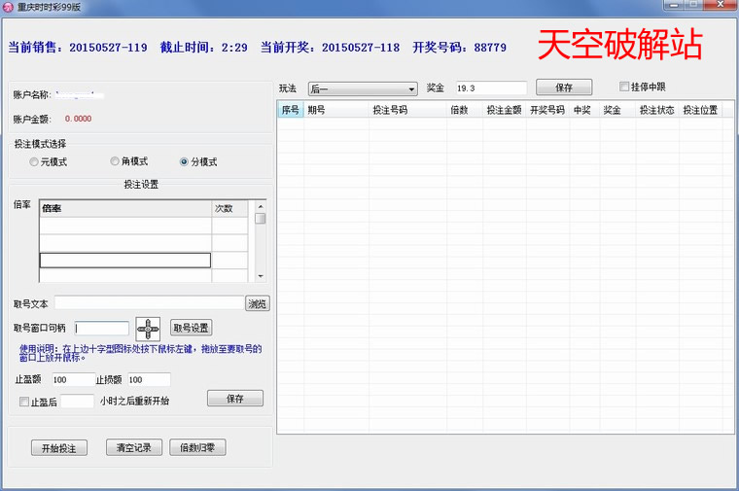Select the 元模式 radio button
Screen dimensions: 739x491
(35, 162)
